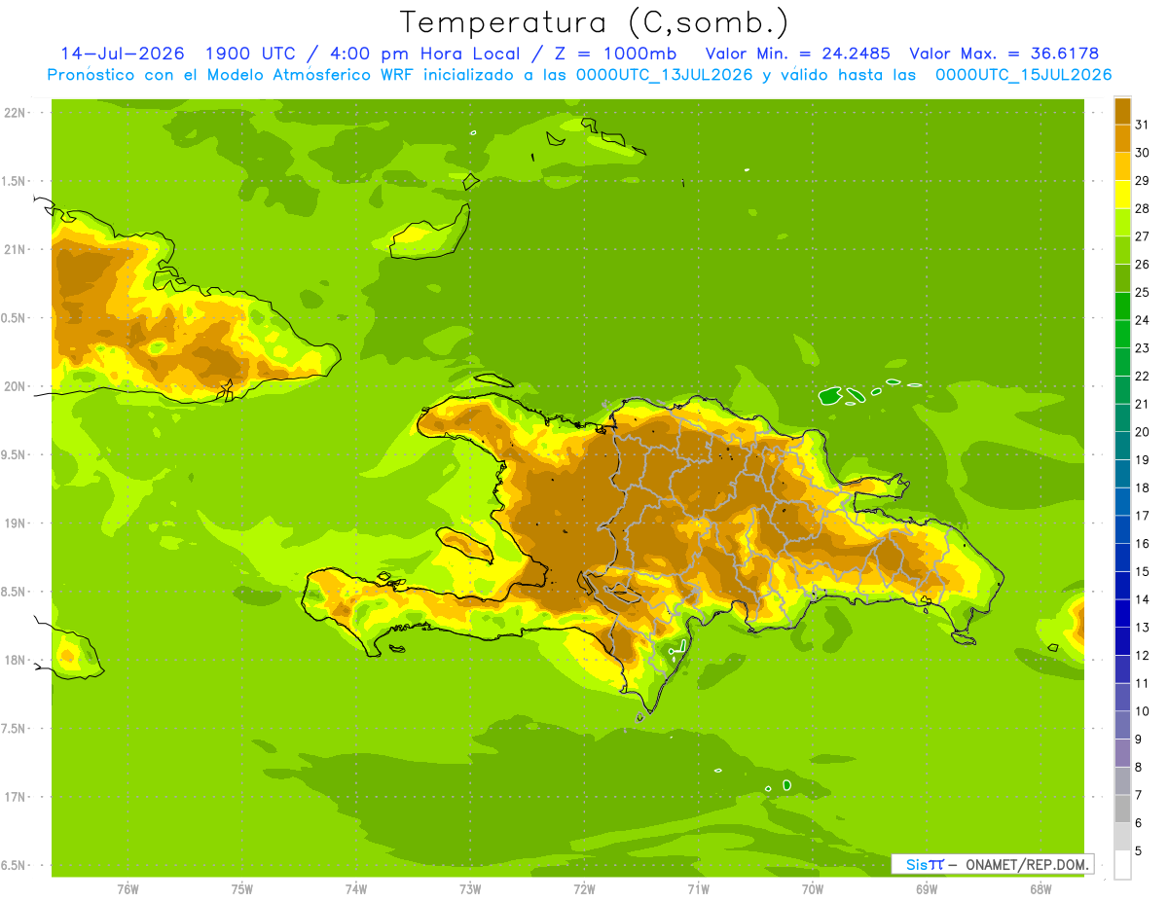Click the "74W" longitude axis label
1168x902 pixels.
pos(356,889)
